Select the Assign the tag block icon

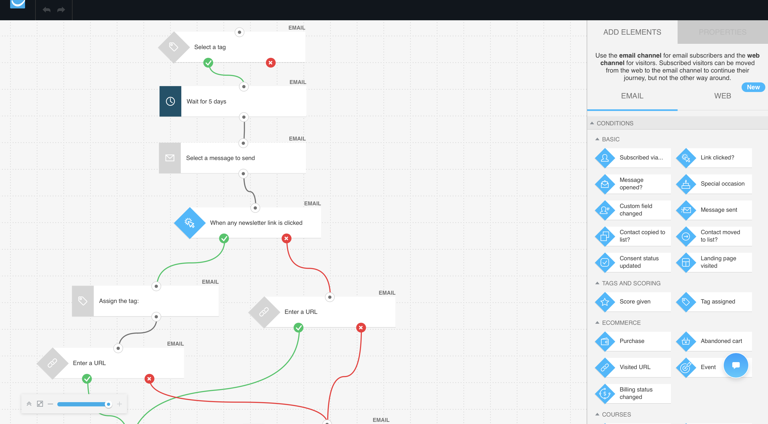83,301
